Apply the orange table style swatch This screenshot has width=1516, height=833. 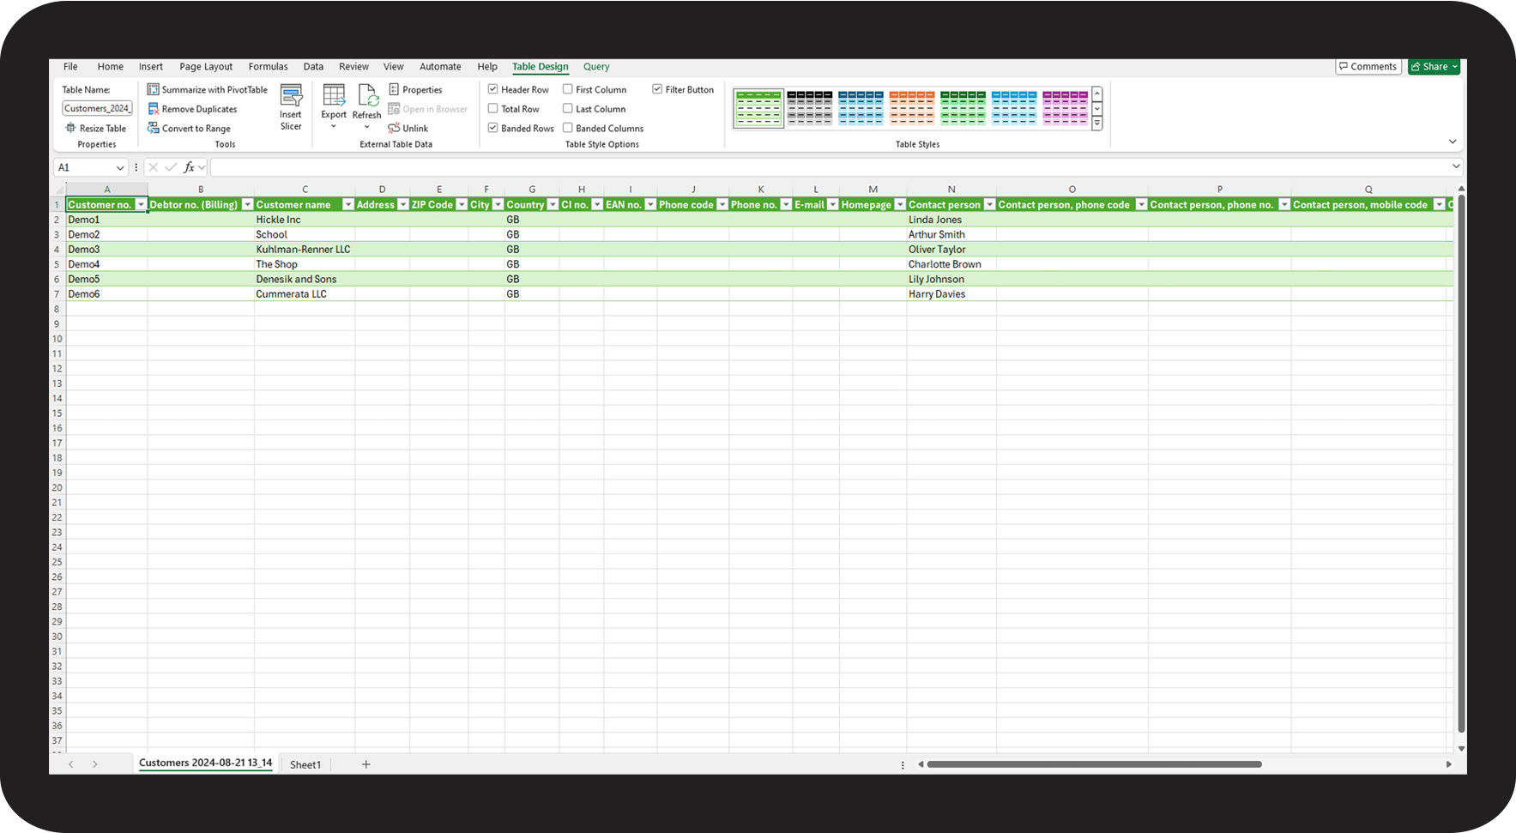tap(911, 108)
